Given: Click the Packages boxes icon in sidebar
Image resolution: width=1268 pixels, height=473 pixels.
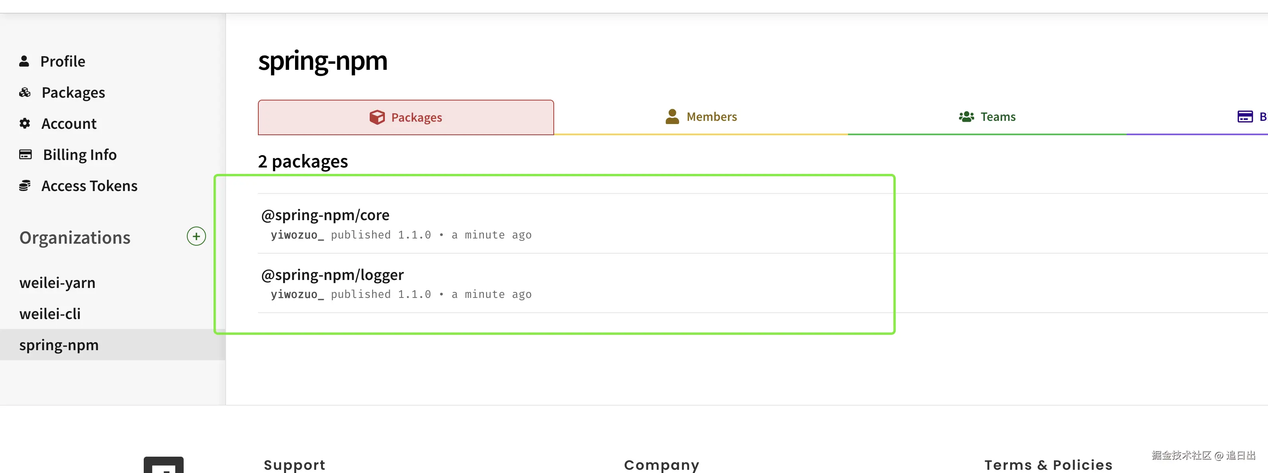Looking at the screenshot, I should [x=25, y=93].
